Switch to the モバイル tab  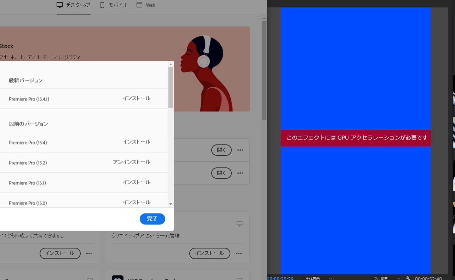click(x=114, y=5)
